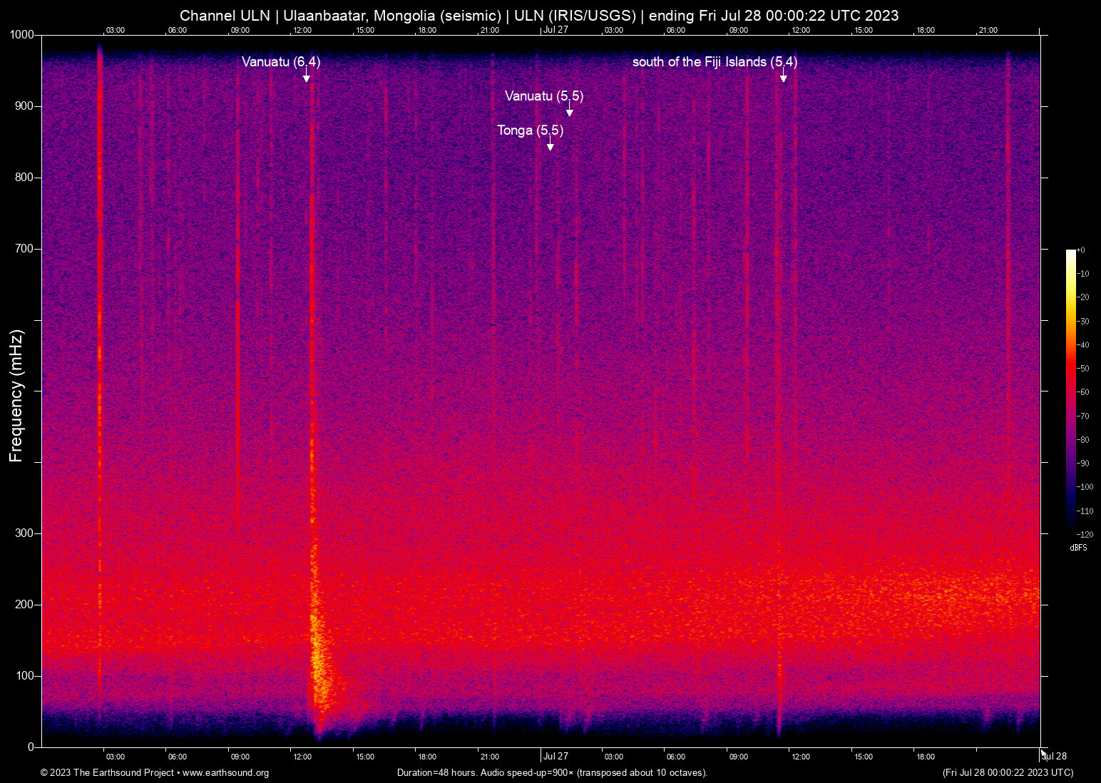
Task: Click the Channel ULN chart title
Action: click(539, 16)
